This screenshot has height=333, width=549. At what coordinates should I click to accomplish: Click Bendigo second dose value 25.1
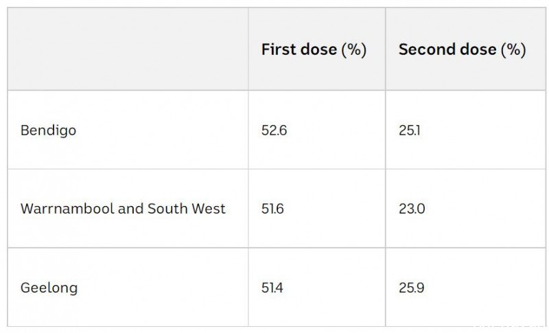coord(409,130)
